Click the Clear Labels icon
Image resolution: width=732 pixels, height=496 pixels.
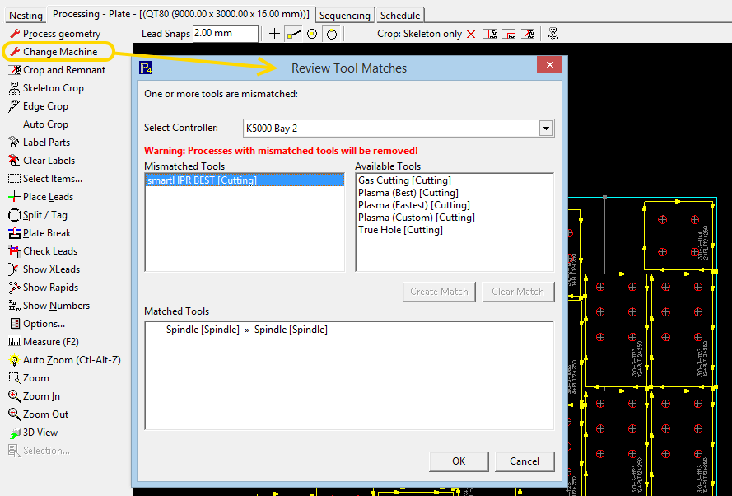coord(15,160)
